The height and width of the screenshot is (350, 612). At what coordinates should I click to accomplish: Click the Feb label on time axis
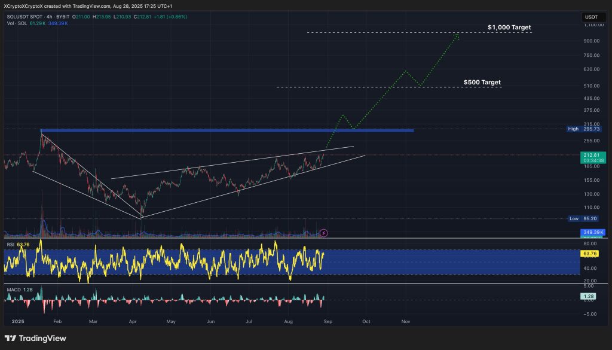(57, 321)
